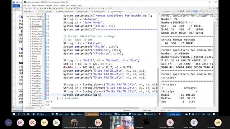The height and width of the screenshot is (129, 230).
Task: Switch to the A_String_2.java editor tab
Action: pyautogui.click(x=98, y=11)
